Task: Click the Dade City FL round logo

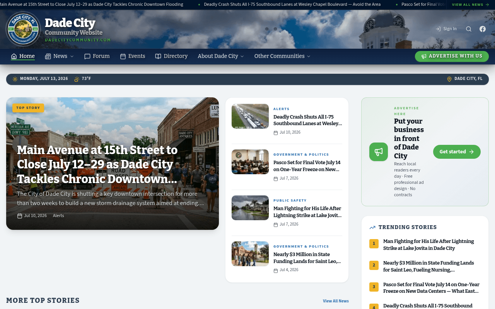Action: 23,29
